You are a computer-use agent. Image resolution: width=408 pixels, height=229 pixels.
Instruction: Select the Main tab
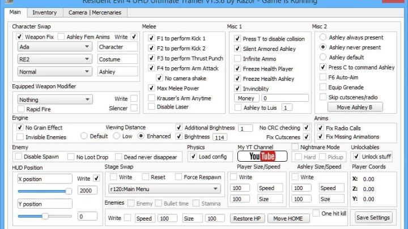(x=15, y=12)
